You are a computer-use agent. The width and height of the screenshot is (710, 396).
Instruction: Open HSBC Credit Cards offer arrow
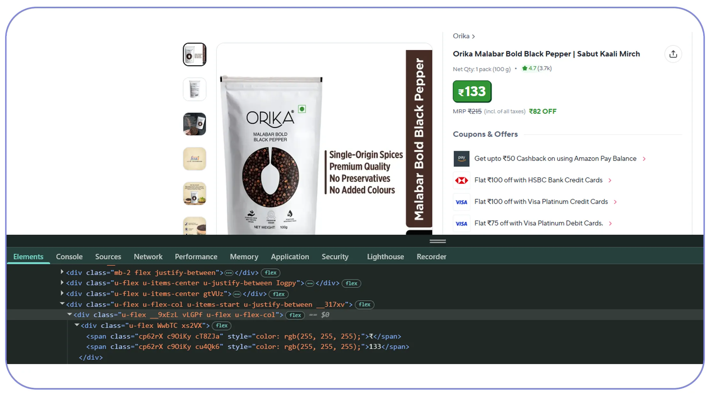click(610, 180)
